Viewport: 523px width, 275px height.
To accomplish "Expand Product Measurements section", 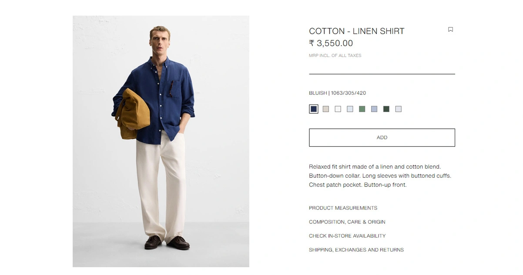I will (343, 208).
